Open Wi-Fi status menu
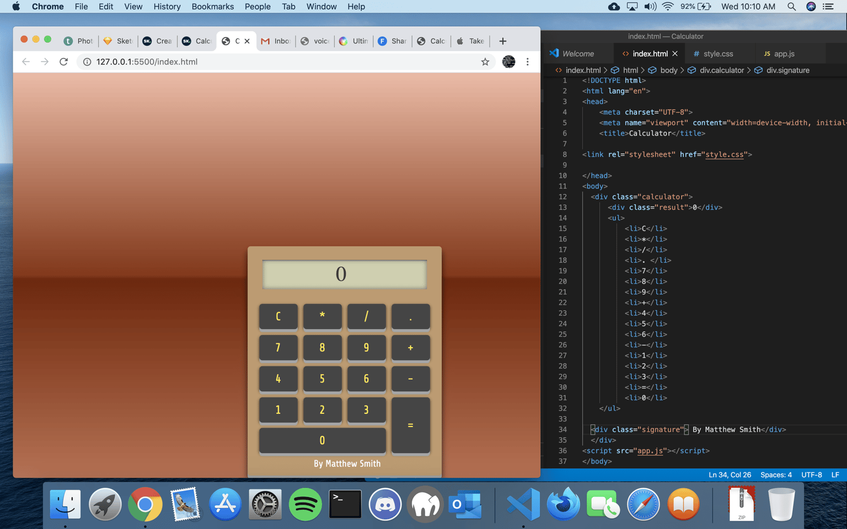 pyautogui.click(x=668, y=7)
